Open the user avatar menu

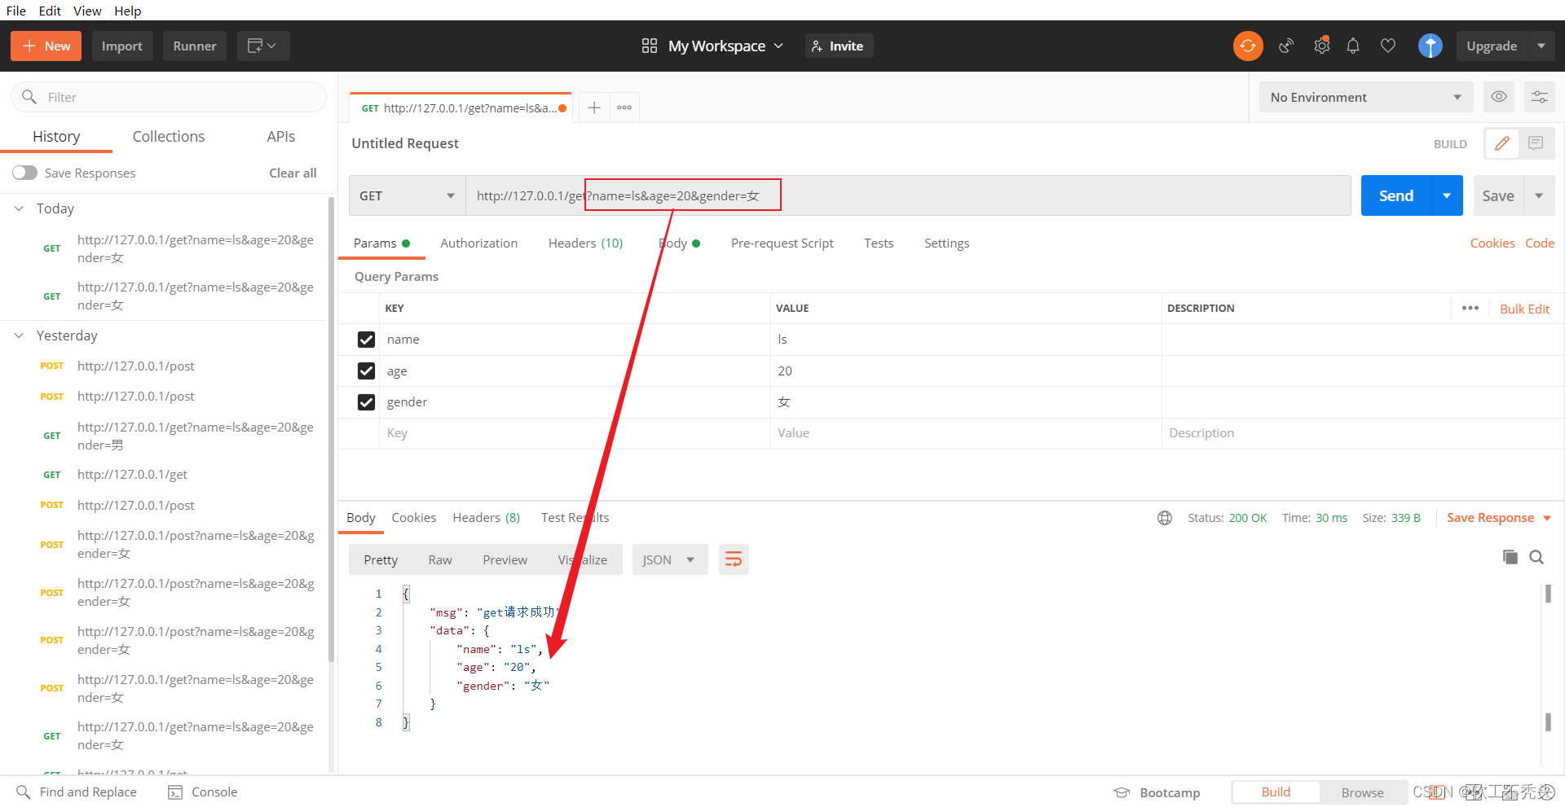tap(1430, 46)
